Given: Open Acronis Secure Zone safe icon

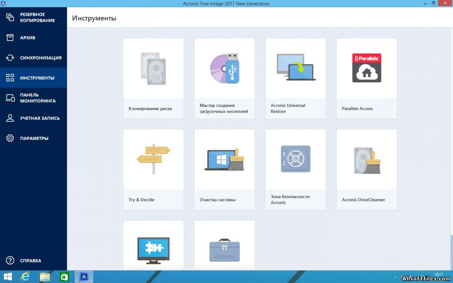Looking at the screenshot, I should [x=295, y=159].
